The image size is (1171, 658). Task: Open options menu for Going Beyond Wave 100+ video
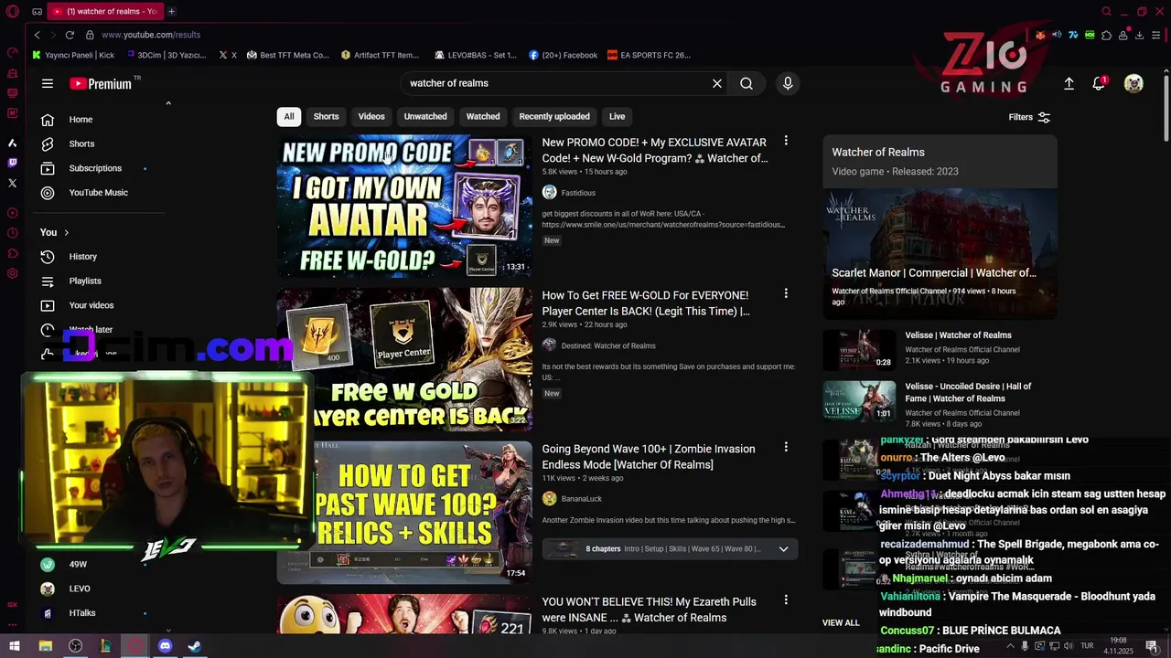point(786,447)
